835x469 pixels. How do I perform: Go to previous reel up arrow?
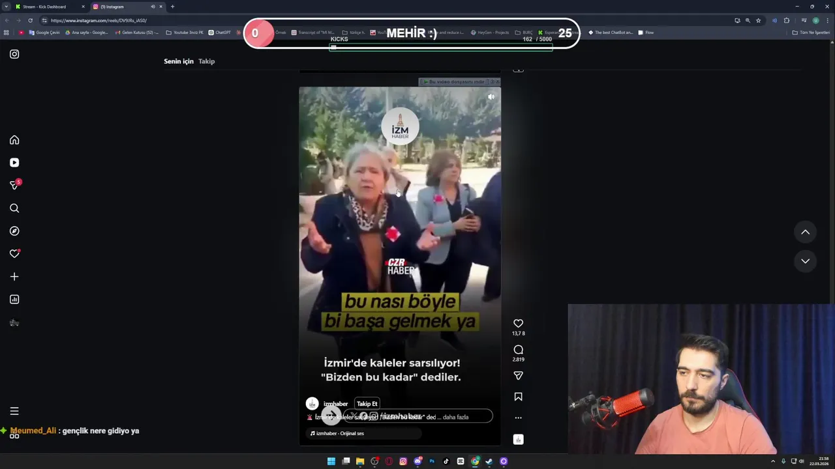coord(806,232)
